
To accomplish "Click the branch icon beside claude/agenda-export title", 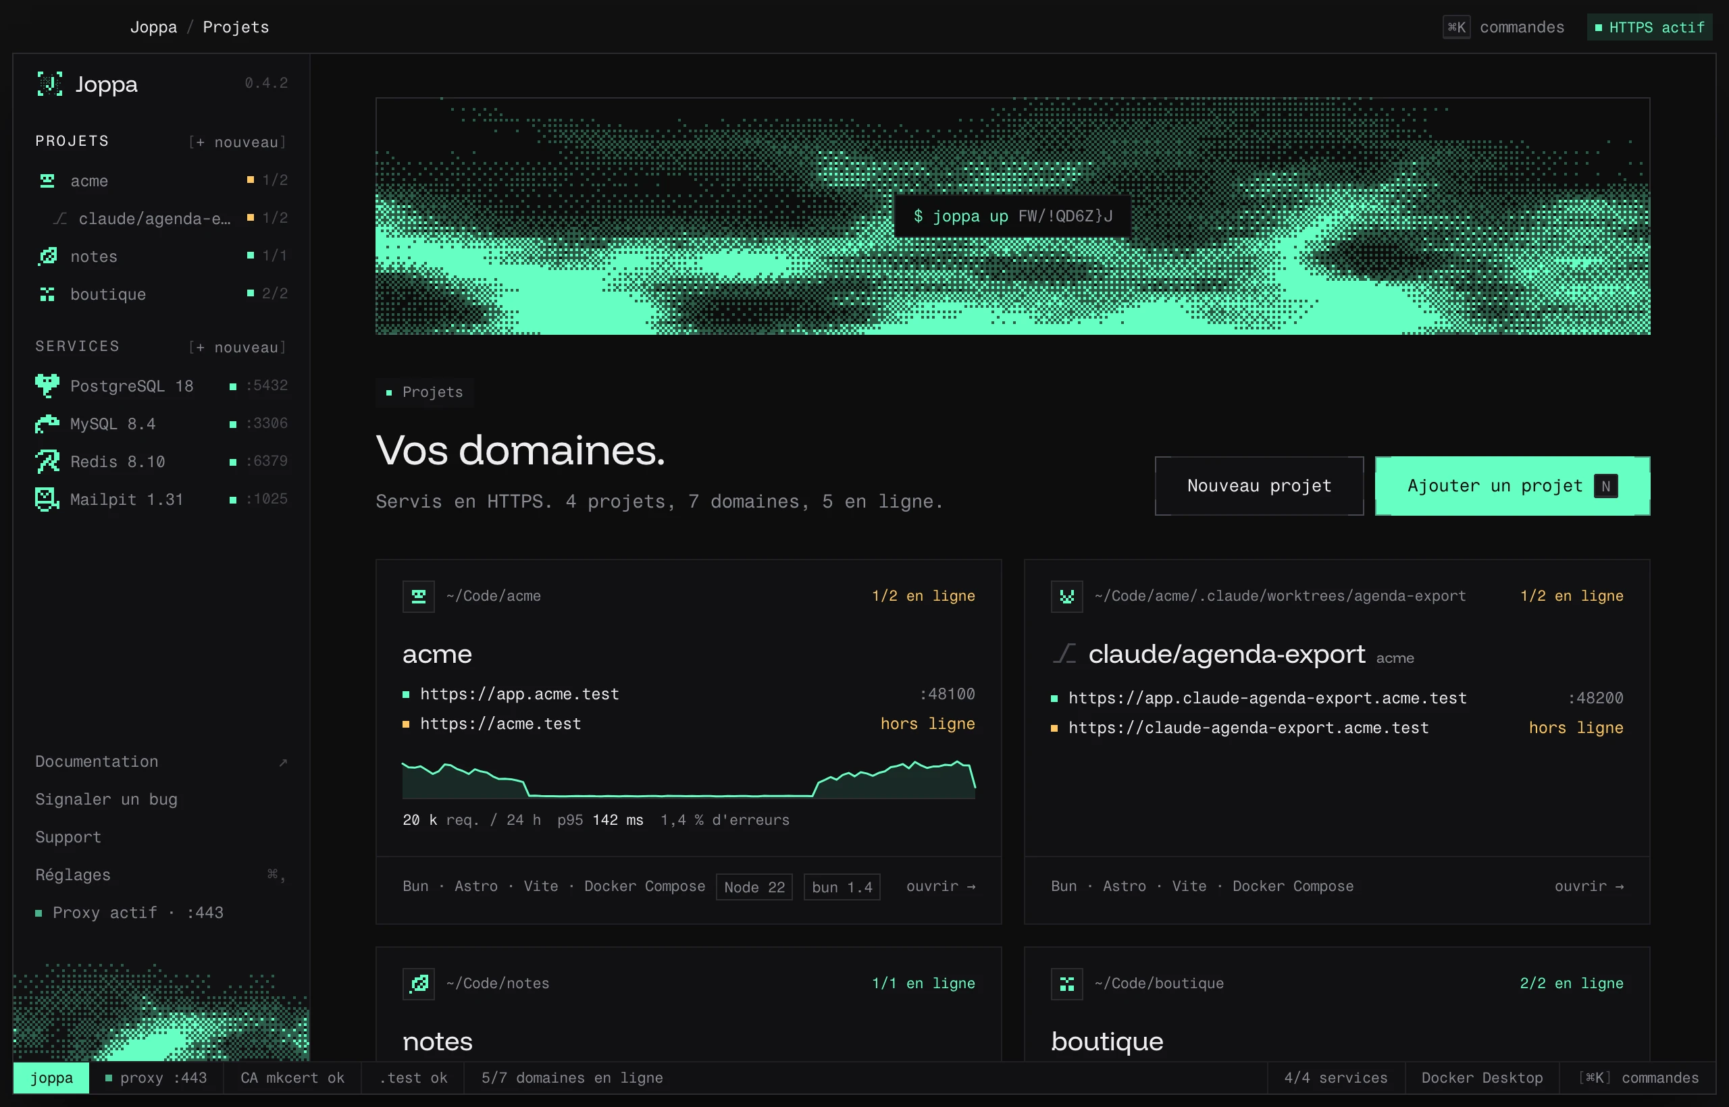I will point(1064,653).
